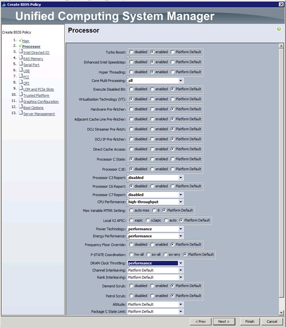Click the scrollbar up arrow
This screenshot has height=327, width=286.
[x=281, y=46]
